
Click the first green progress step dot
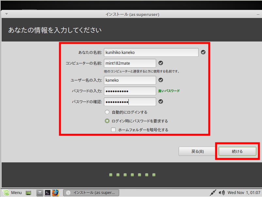click(x=111, y=175)
